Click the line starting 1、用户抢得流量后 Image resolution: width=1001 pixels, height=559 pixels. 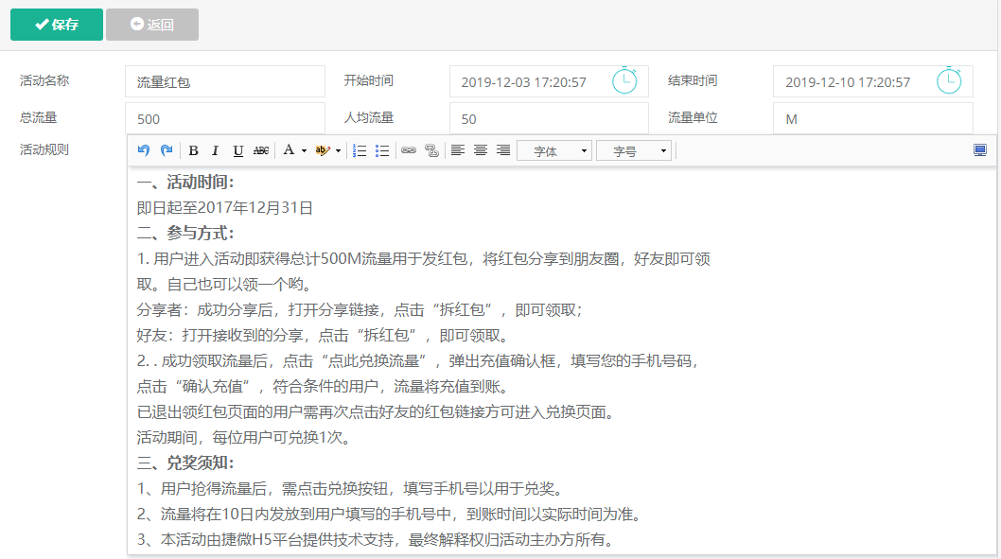[x=350, y=489]
